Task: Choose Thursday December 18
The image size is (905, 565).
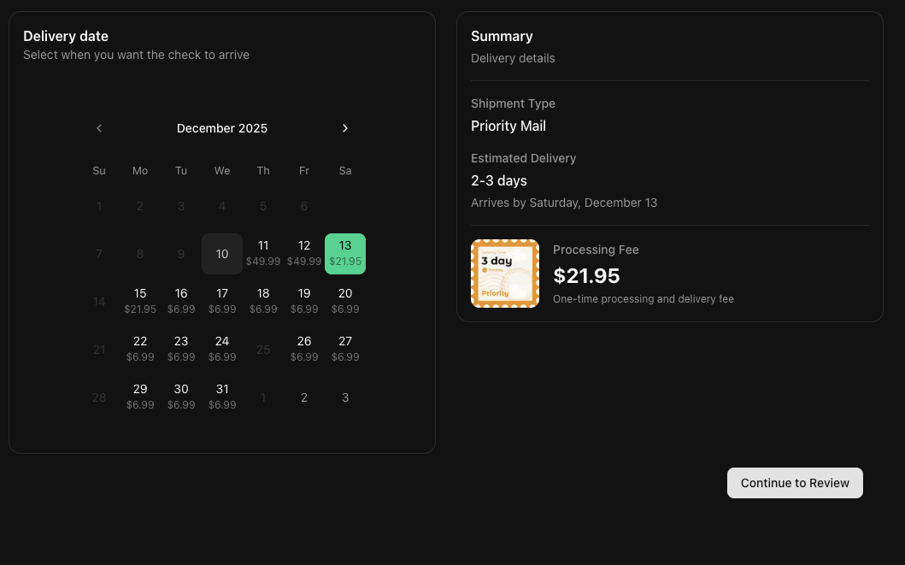Action: pyautogui.click(x=263, y=301)
